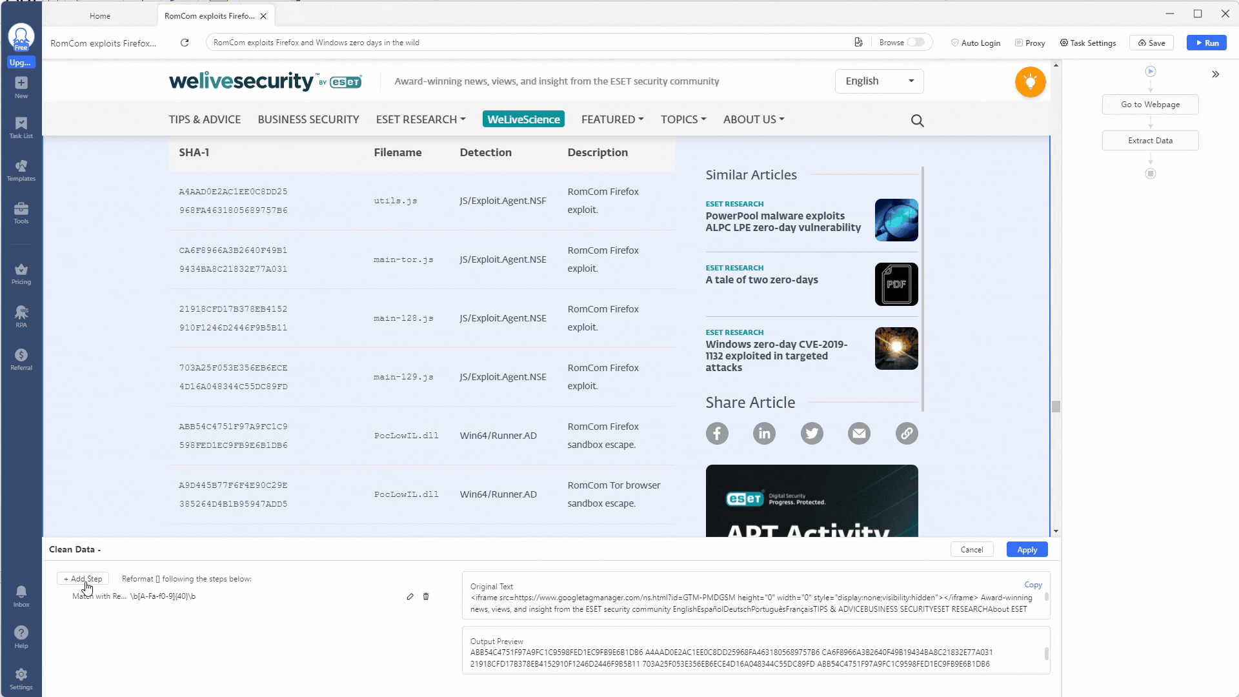This screenshot has width=1239, height=697.
Task: Click Apply button in Clean Data panel
Action: click(x=1027, y=549)
